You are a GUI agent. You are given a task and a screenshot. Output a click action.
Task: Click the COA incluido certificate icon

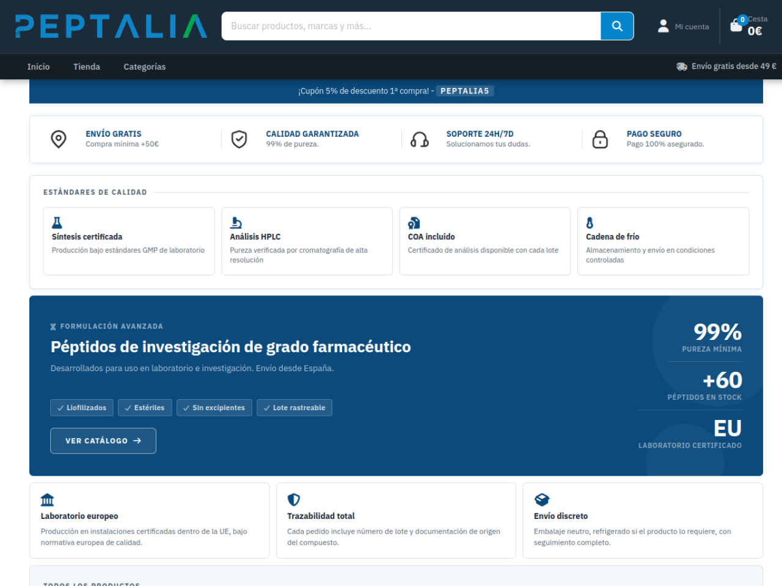pos(414,223)
